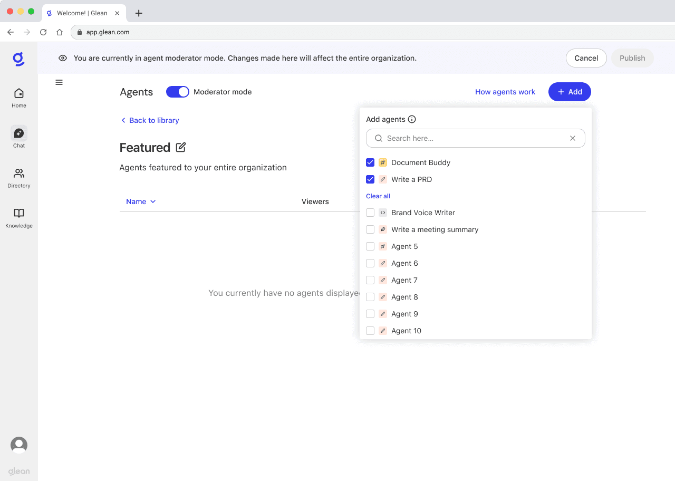
Task: Click the Viewers column header
Action: coord(315,201)
